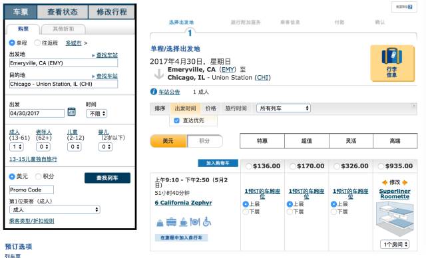Select the buy tickets (购票) sub-tab

[x=23, y=29]
